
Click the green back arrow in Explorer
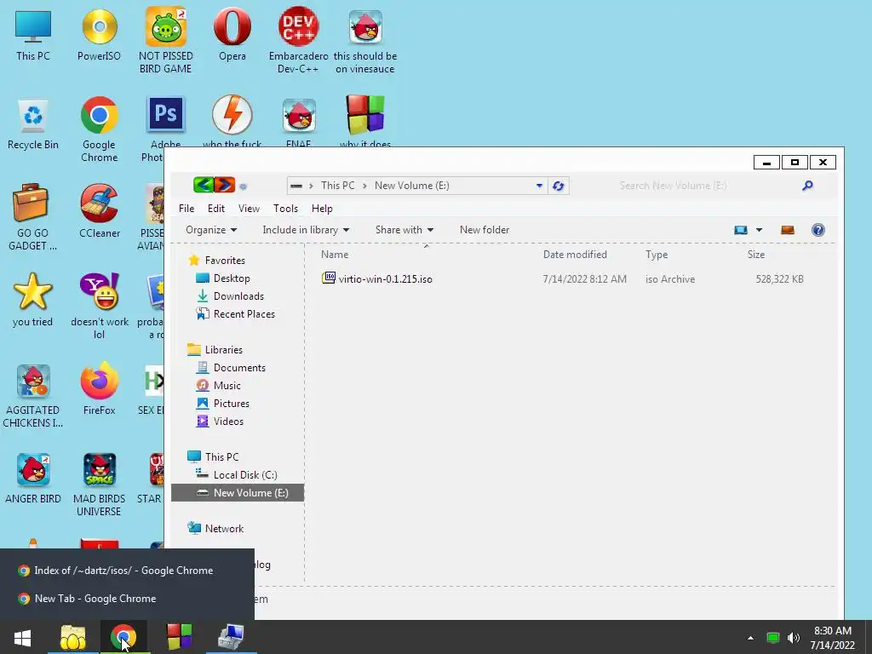click(x=204, y=185)
